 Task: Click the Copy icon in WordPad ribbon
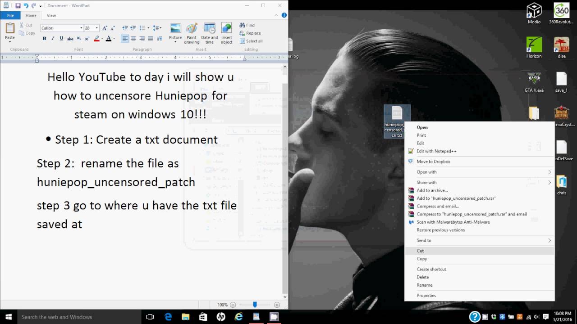[x=22, y=33]
